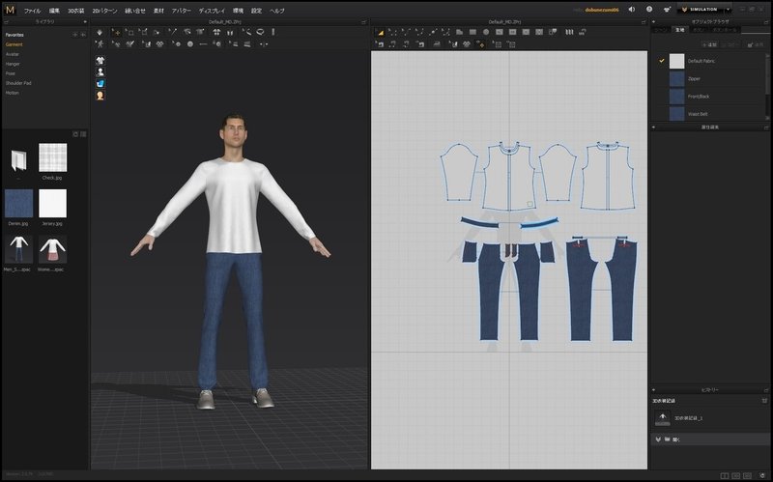Select the Denim.jpg thumbnail in library
The width and height of the screenshot is (773, 482).
pyautogui.click(x=19, y=203)
